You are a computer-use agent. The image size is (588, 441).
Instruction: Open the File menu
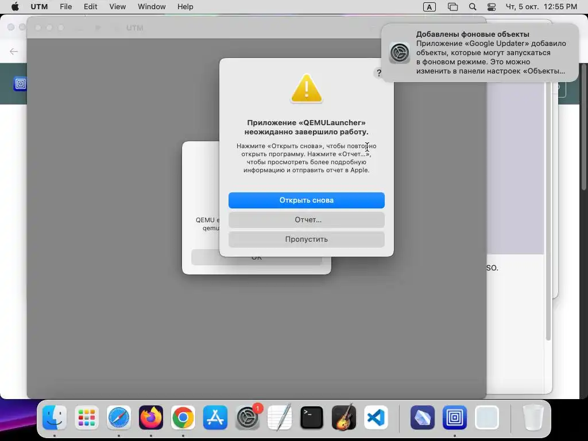point(65,7)
